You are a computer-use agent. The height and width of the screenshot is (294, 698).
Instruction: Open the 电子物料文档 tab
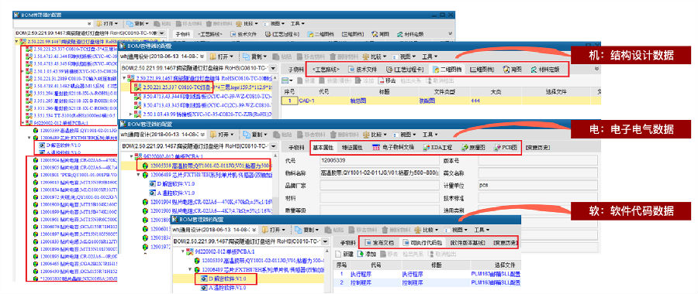pyautogui.click(x=393, y=148)
